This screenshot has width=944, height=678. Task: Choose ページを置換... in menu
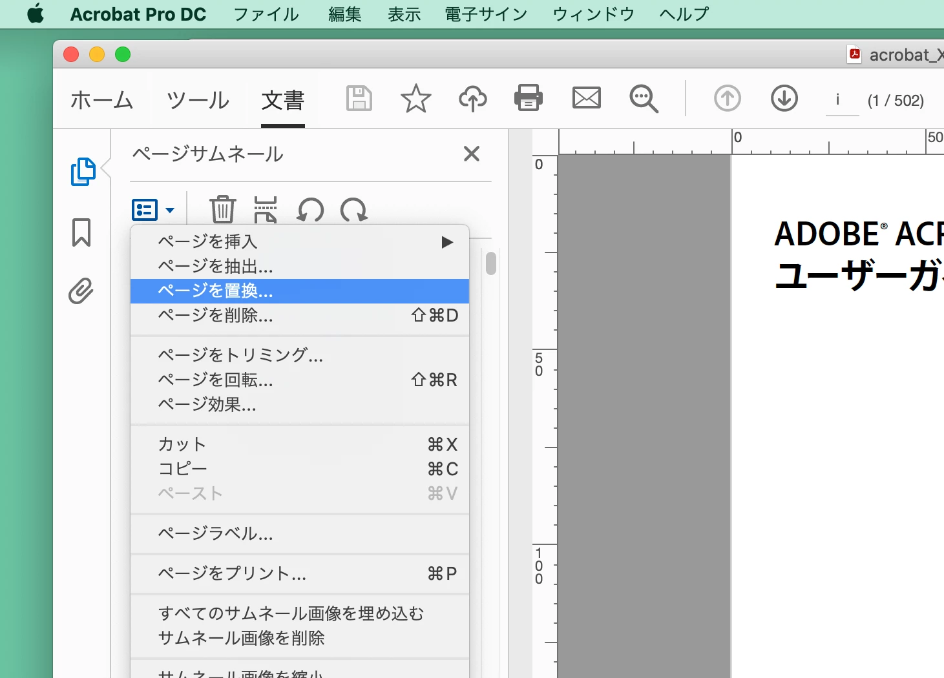[x=300, y=291]
